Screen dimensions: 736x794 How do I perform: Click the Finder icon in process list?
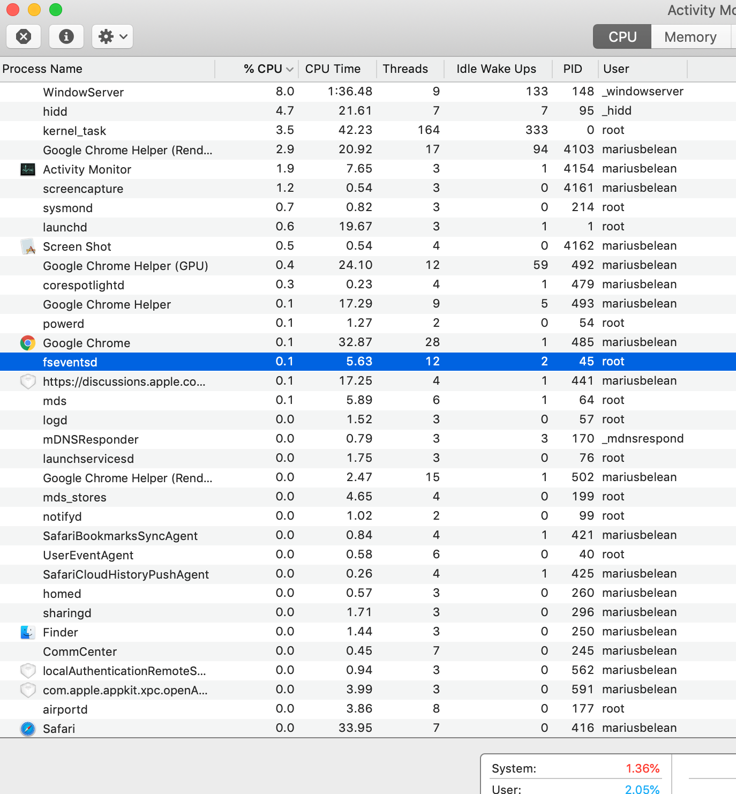28,632
